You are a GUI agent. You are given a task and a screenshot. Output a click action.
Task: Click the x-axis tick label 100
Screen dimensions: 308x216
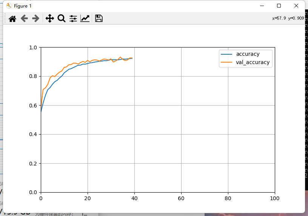(275, 198)
